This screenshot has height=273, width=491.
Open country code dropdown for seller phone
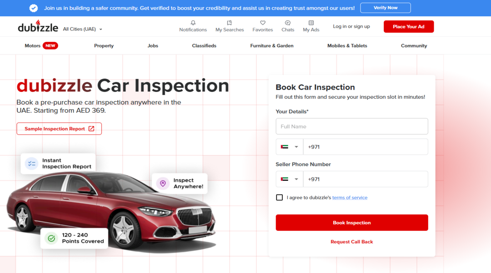pos(290,179)
